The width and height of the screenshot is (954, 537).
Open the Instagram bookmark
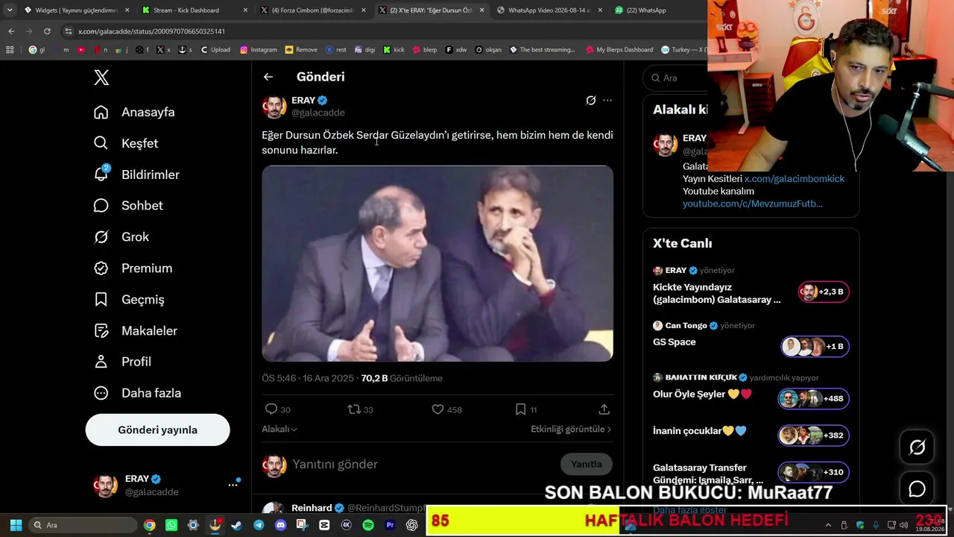[259, 50]
